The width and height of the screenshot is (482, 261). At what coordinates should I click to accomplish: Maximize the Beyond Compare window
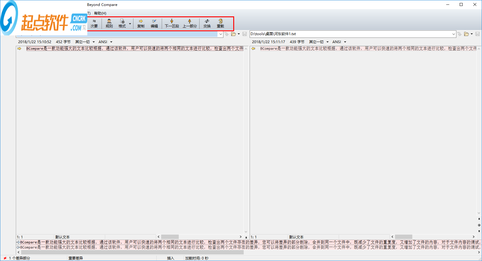point(461,4)
